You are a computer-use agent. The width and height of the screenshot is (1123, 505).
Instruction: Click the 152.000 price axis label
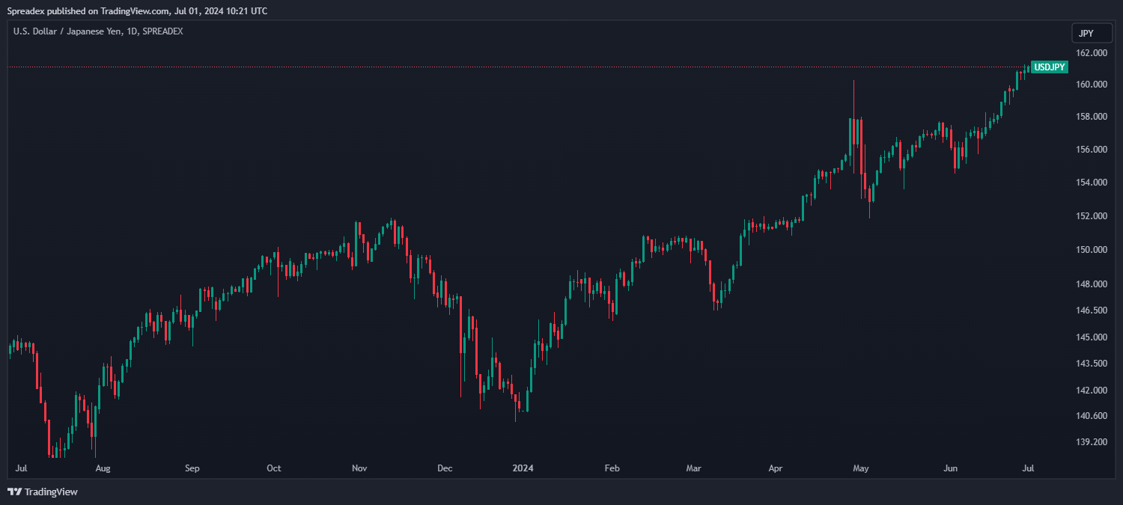point(1092,216)
